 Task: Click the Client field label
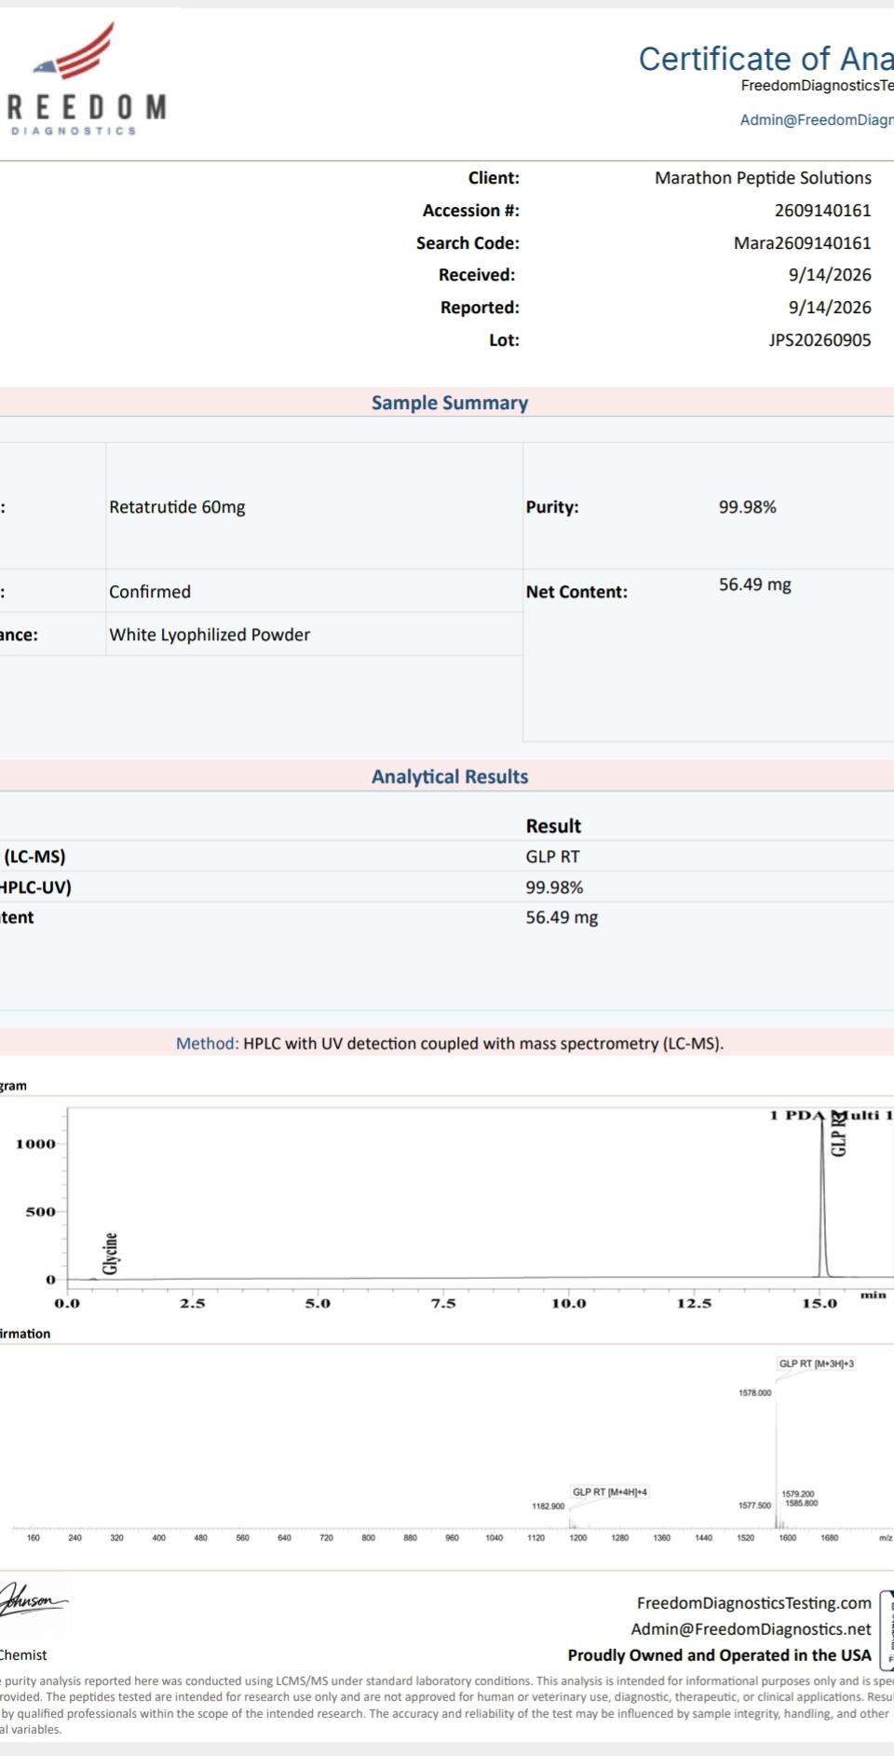pos(494,178)
